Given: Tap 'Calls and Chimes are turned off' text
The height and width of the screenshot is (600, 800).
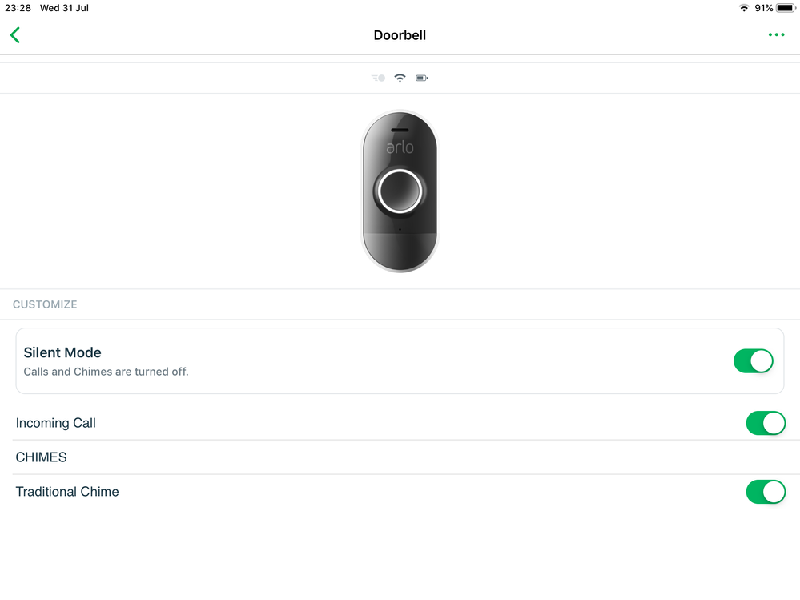Looking at the screenshot, I should [107, 372].
